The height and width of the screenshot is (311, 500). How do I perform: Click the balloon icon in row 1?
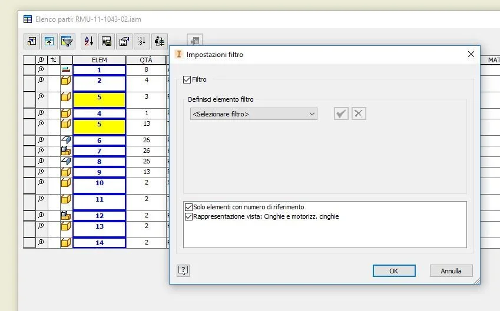pos(41,69)
